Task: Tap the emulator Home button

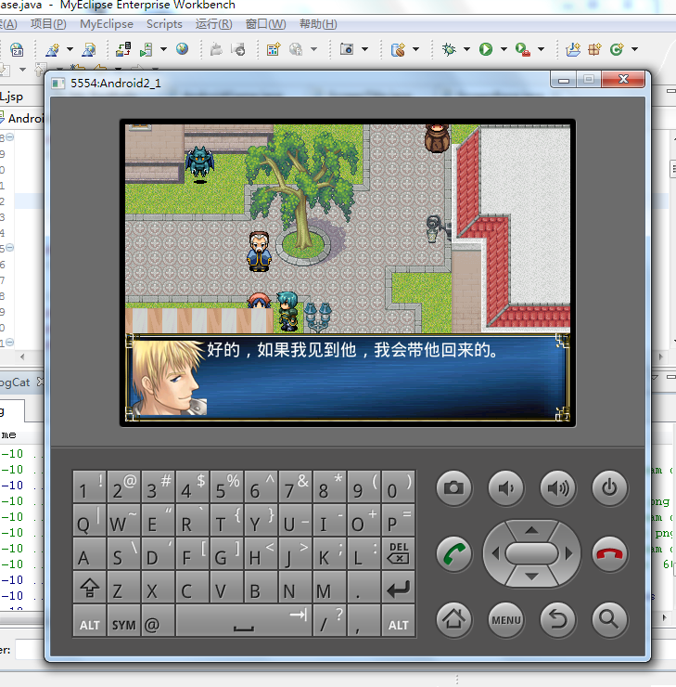Action: point(453,619)
